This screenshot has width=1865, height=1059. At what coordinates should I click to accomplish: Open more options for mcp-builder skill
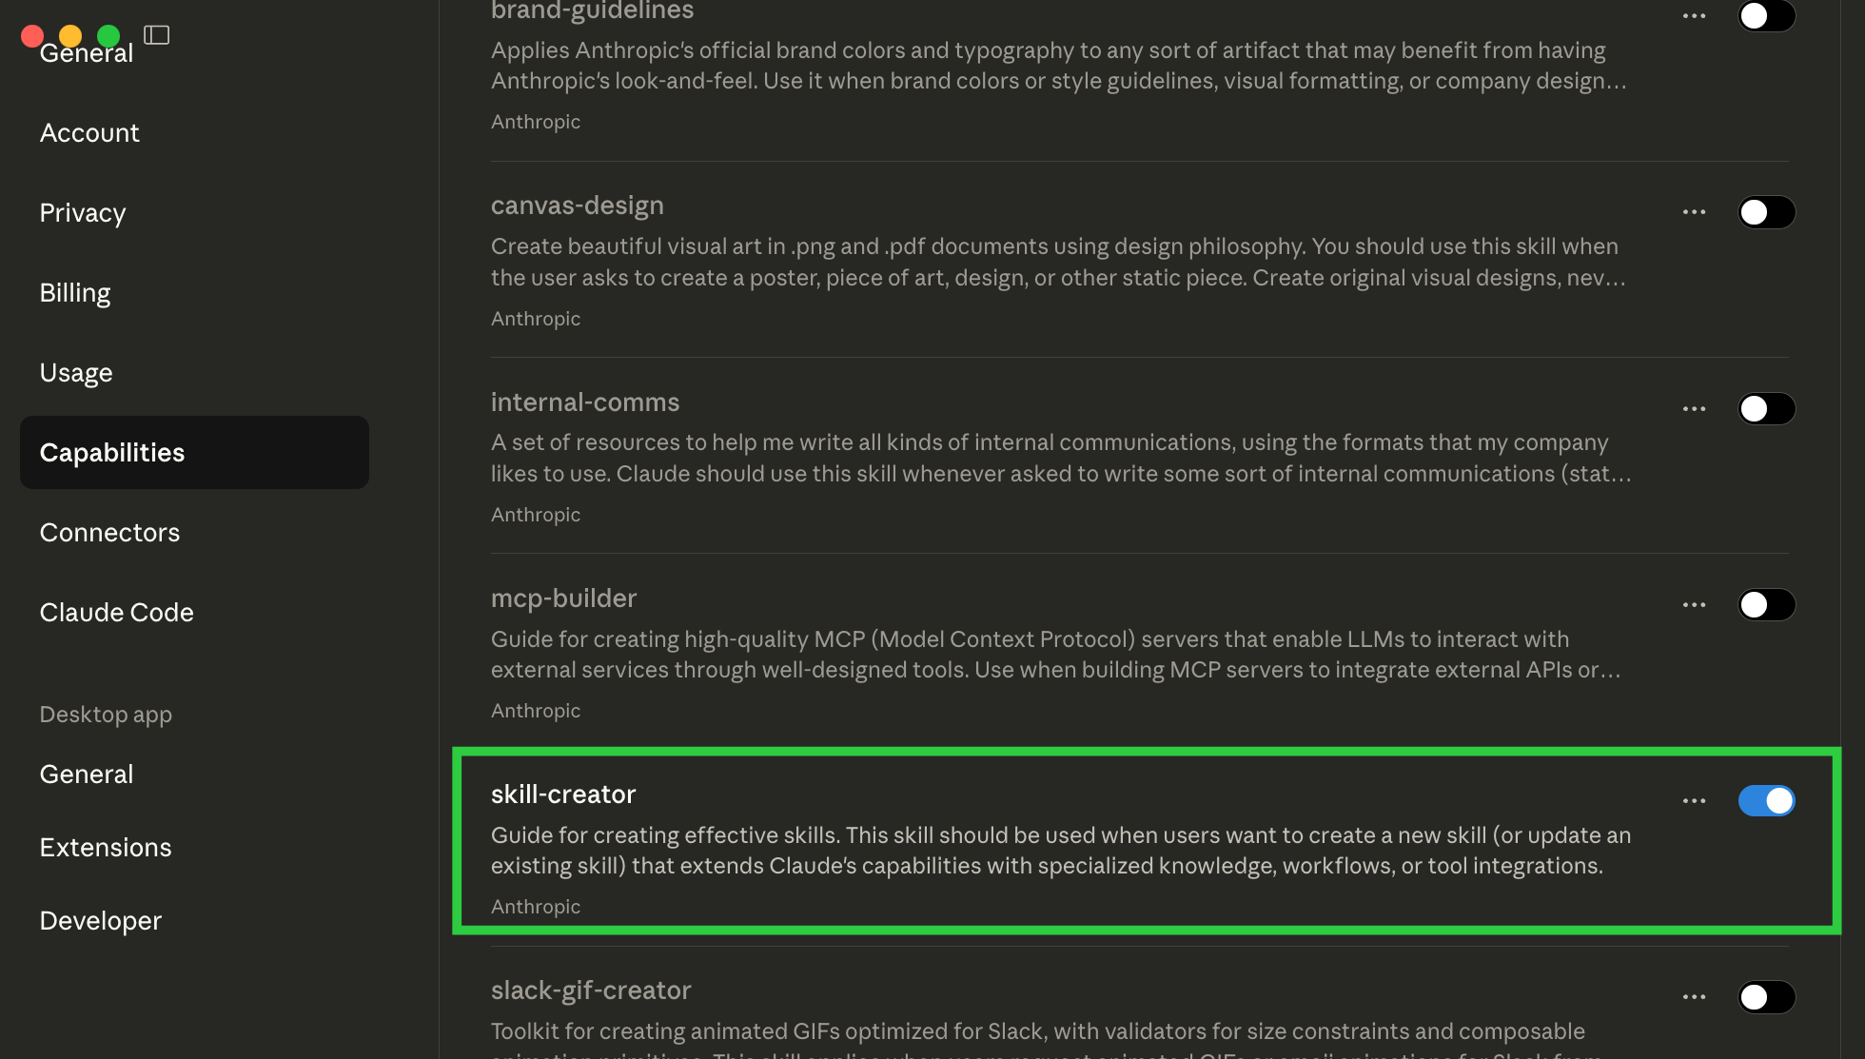[1694, 605]
